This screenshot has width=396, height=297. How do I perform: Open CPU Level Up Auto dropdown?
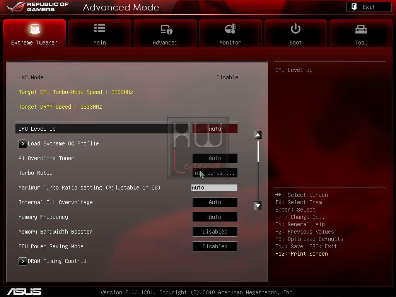[215, 129]
